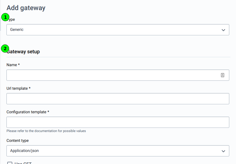Click the Name input field
The height and width of the screenshot is (164, 236).
tap(112, 75)
